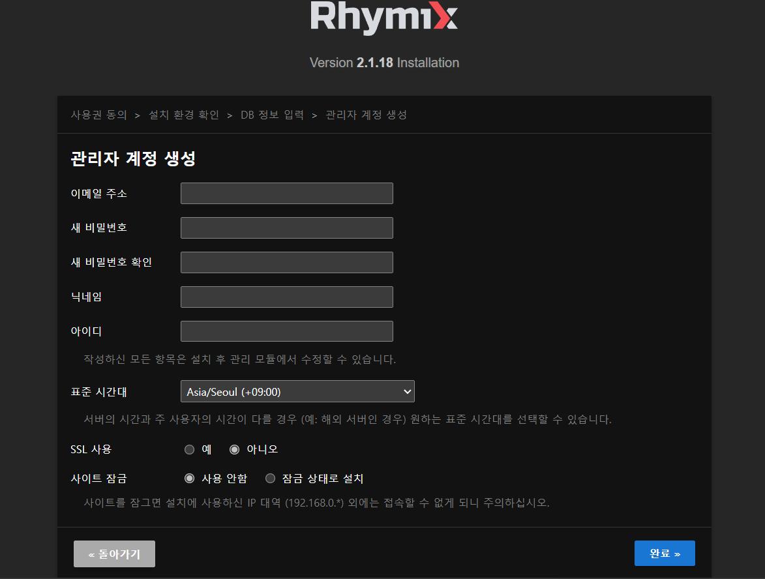Viewport: 765px width, 579px height.
Task: Click the 새 비밀번호 확인 field
Action: tap(286, 263)
